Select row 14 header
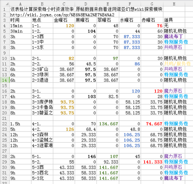The width and height of the screenshot is (193, 184). coord(4,80)
